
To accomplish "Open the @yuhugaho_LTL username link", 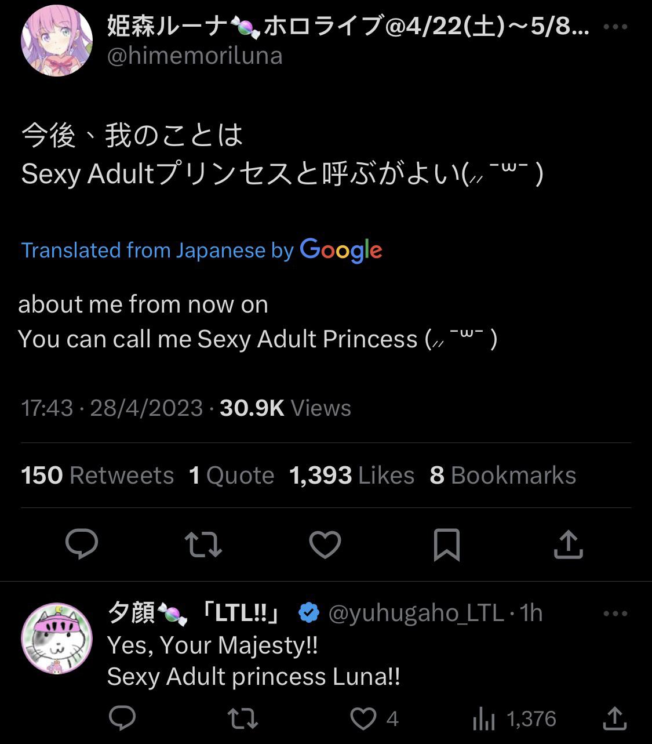I will [x=416, y=613].
